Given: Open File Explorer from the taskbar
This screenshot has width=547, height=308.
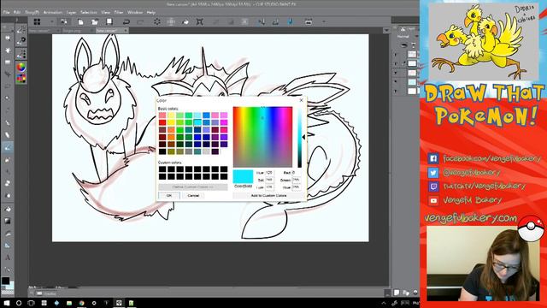Looking at the screenshot, I should pos(69,303).
